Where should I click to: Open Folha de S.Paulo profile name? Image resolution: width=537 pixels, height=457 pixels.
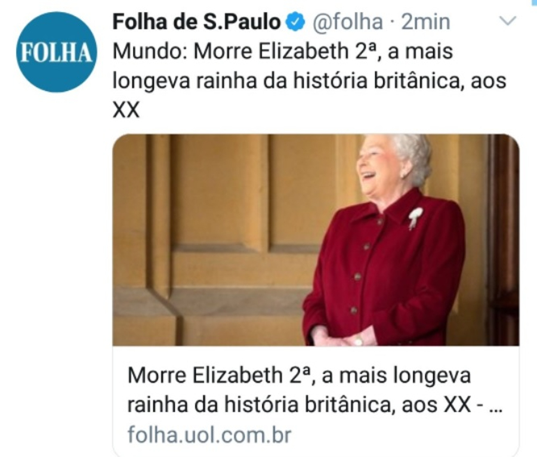click(196, 22)
